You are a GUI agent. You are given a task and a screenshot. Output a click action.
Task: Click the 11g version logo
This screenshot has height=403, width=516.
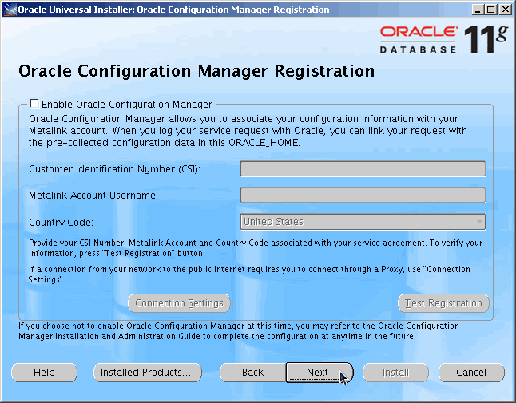[x=486, y=38]
